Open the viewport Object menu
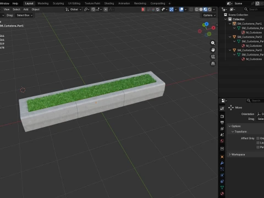This screenshot has height=198, width=264. [36, 9]
